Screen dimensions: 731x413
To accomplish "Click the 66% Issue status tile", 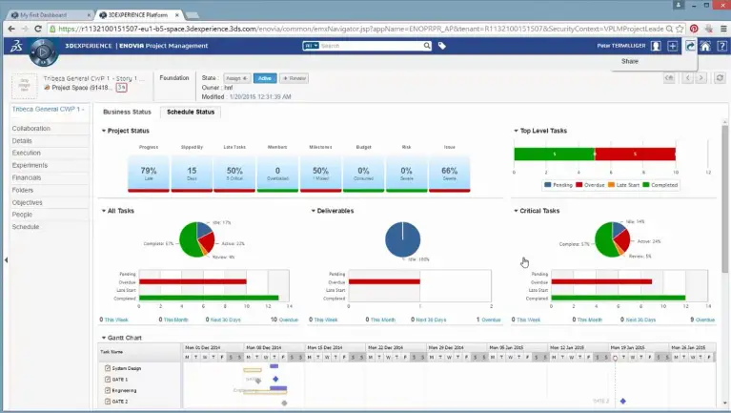I will coord(450,174).
